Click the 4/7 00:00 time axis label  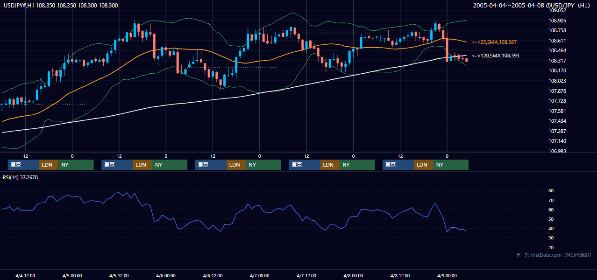260,276
